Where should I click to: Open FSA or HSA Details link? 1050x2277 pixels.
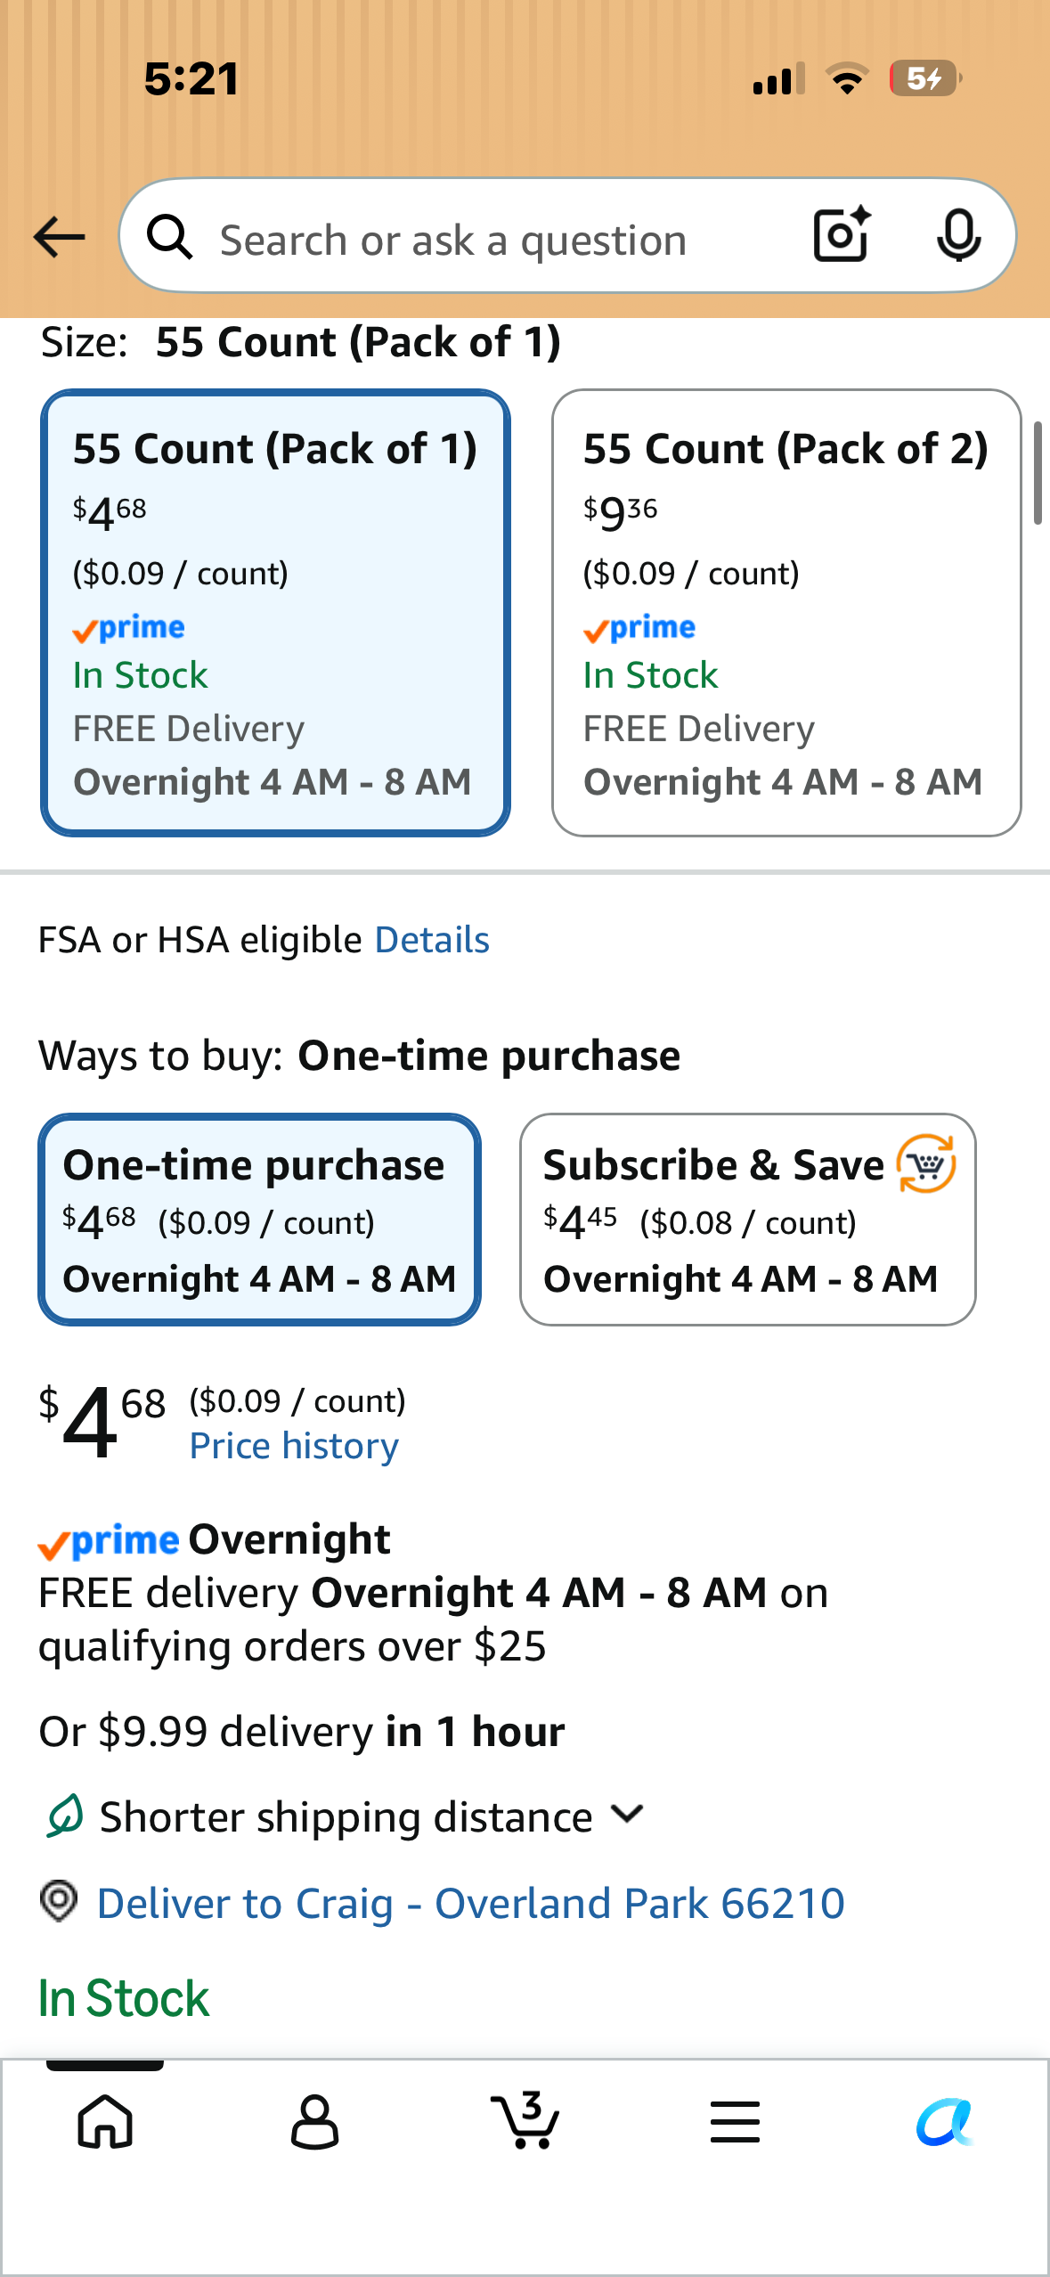pos(432,940)
